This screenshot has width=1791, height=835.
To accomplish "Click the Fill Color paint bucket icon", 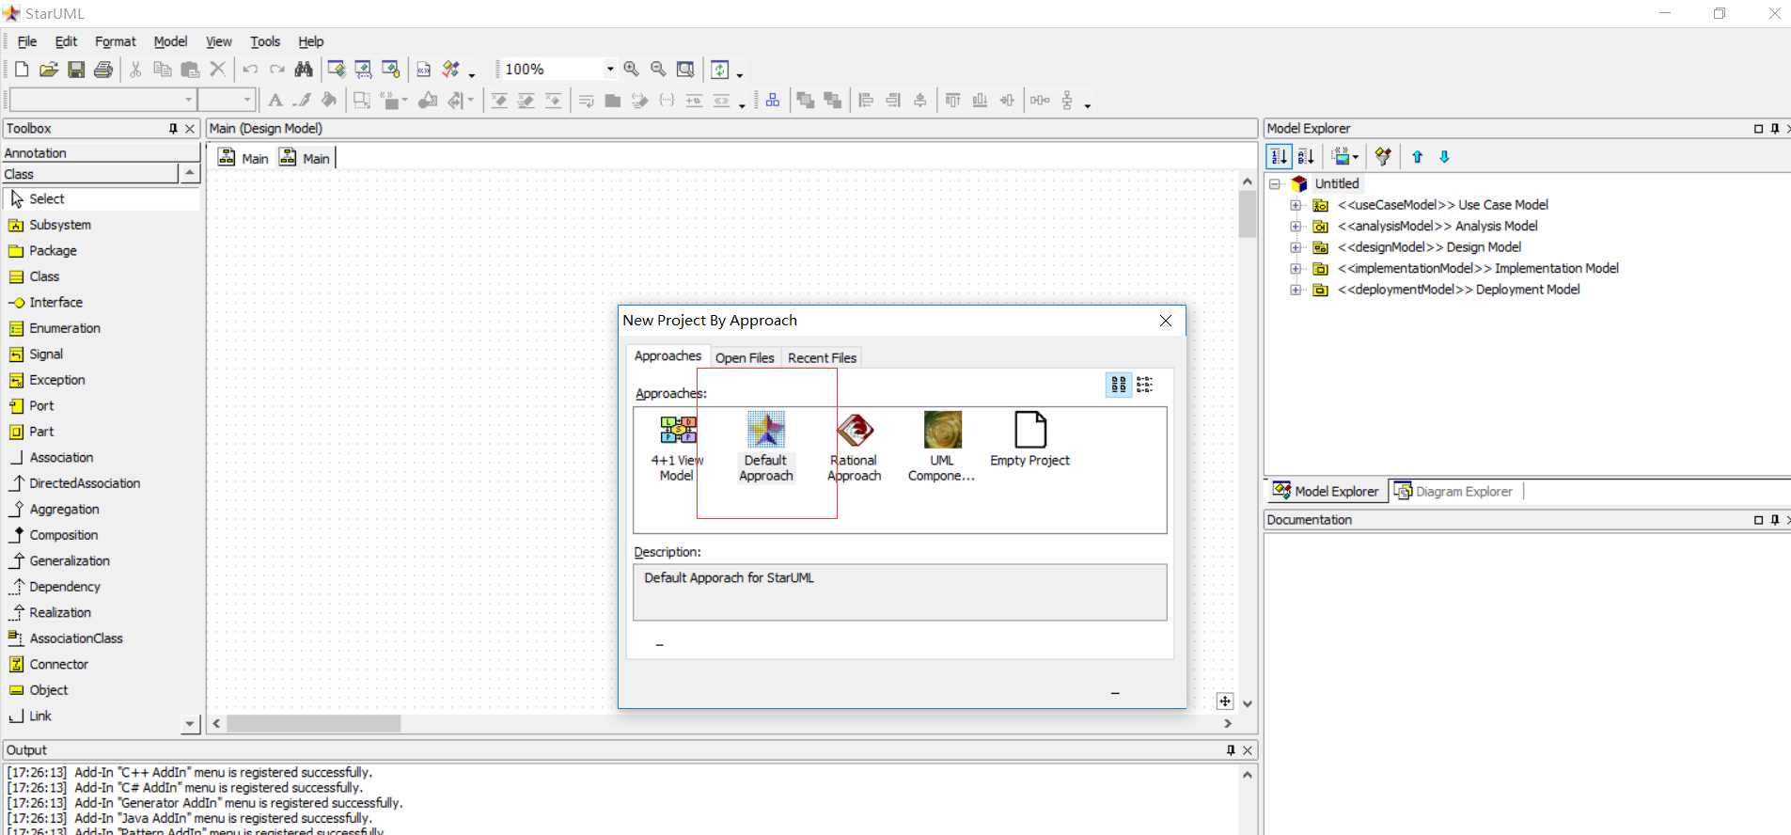I will click(329, 101).
